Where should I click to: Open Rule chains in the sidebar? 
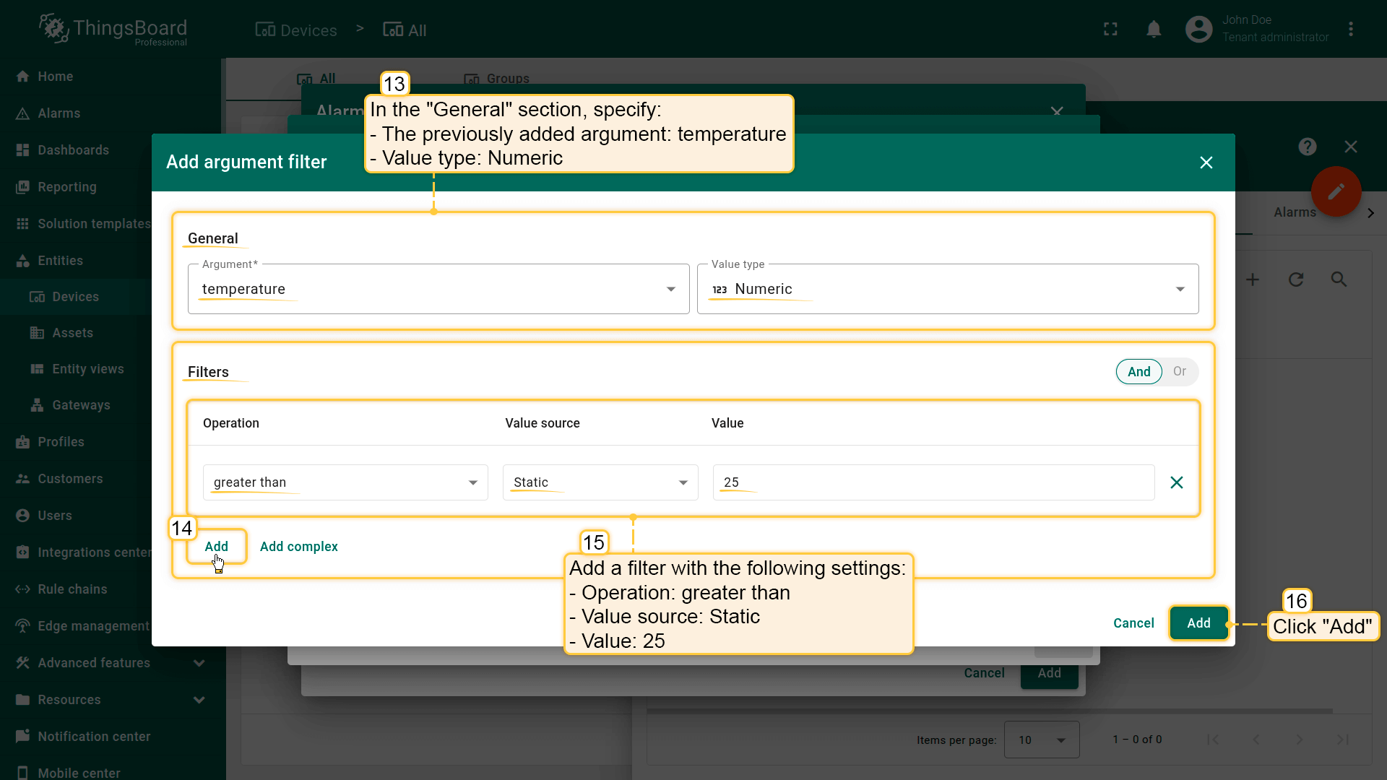point(72,589)
